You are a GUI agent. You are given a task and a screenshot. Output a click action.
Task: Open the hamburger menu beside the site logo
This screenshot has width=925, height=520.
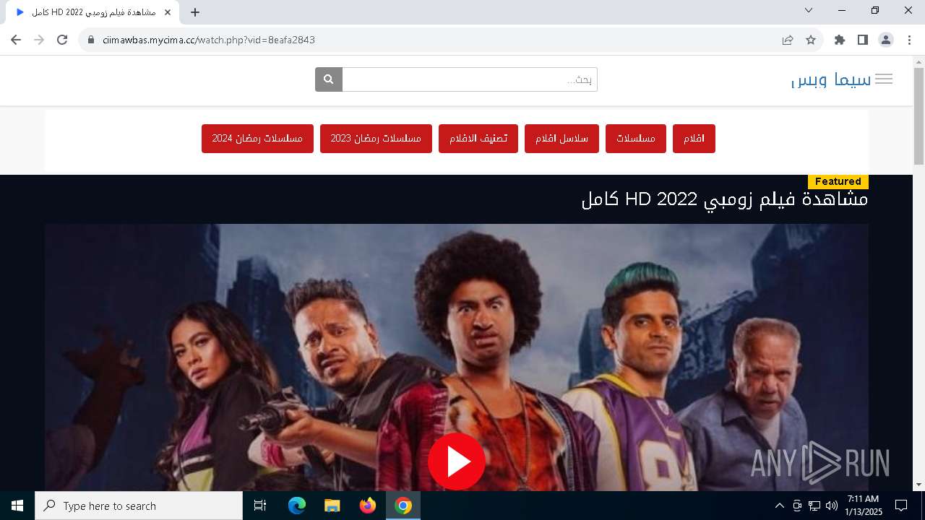pos(883,79)
